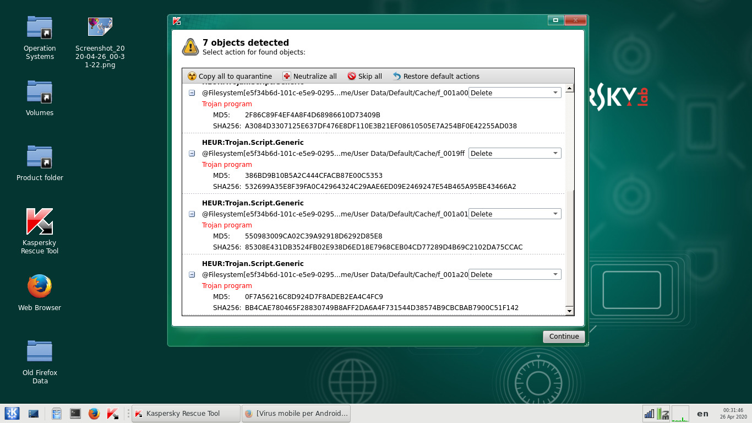Collapse the f_001a20 detection entry
The height and width of the screenshot is (423, 752).
[x=192, y=275]
